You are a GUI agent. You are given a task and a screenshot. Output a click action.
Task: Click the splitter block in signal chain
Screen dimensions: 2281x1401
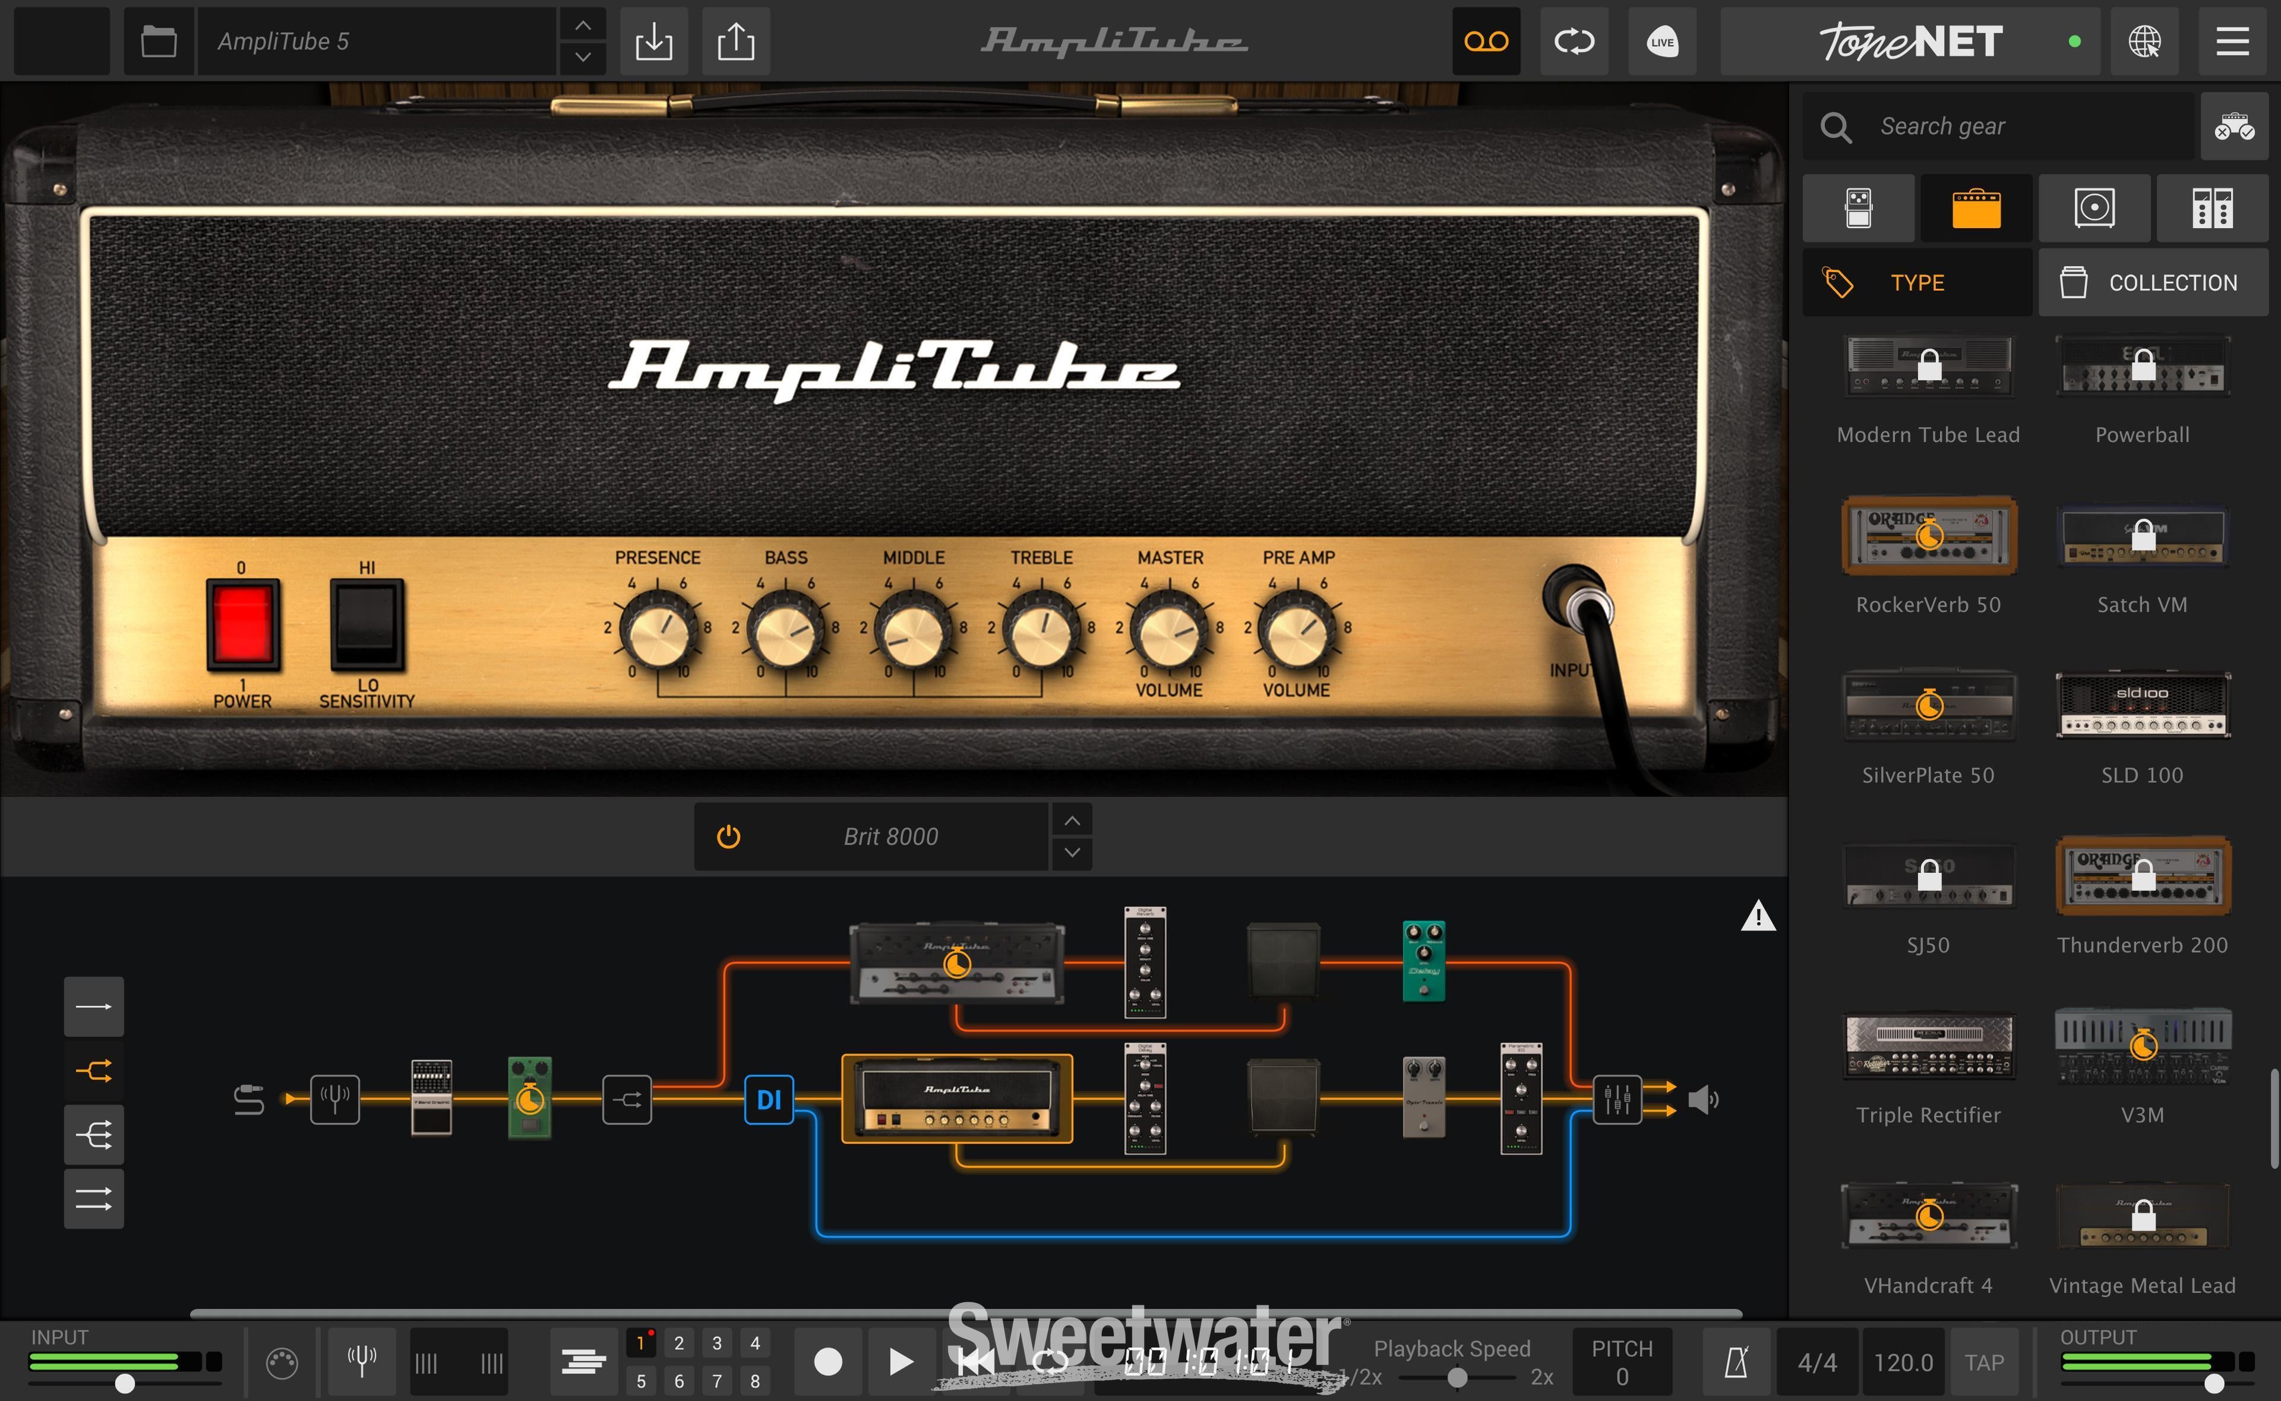pyautogui.click(x=627, y=1100)
